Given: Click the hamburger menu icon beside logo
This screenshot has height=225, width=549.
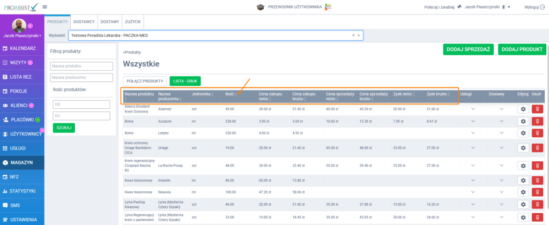Looking at the screenshot, I should click(x=44, y=7).
